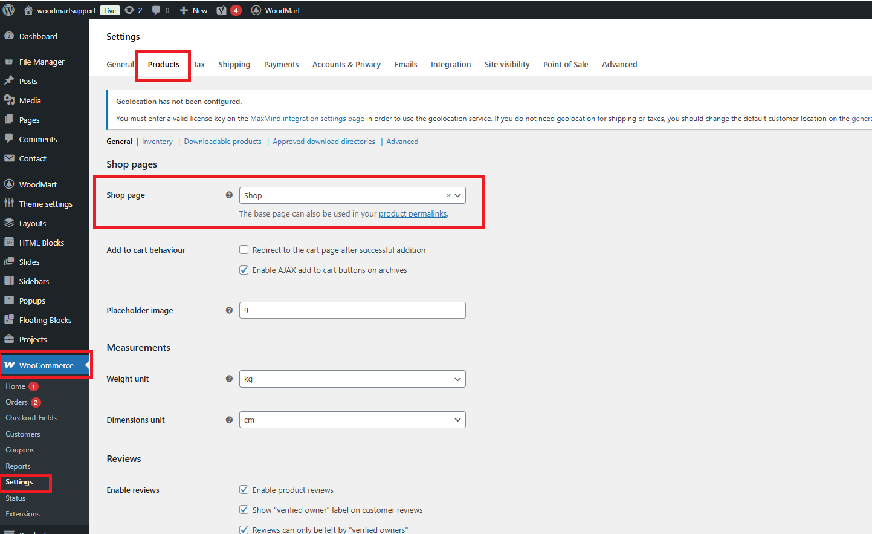Click the Live status badge
The image size is (872, 534).
(x=110, y=10)
